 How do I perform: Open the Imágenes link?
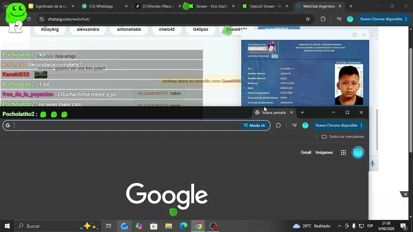tap(324, 152)
